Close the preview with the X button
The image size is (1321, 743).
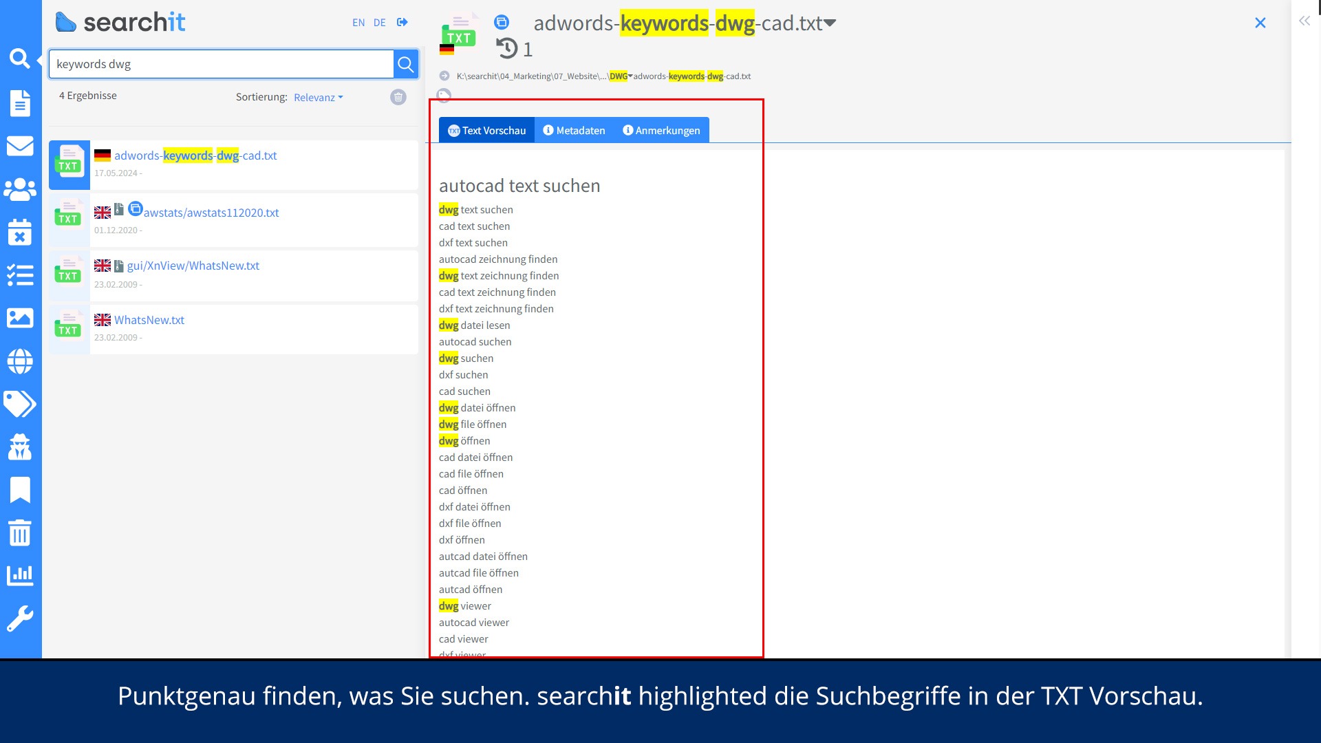1260,23
